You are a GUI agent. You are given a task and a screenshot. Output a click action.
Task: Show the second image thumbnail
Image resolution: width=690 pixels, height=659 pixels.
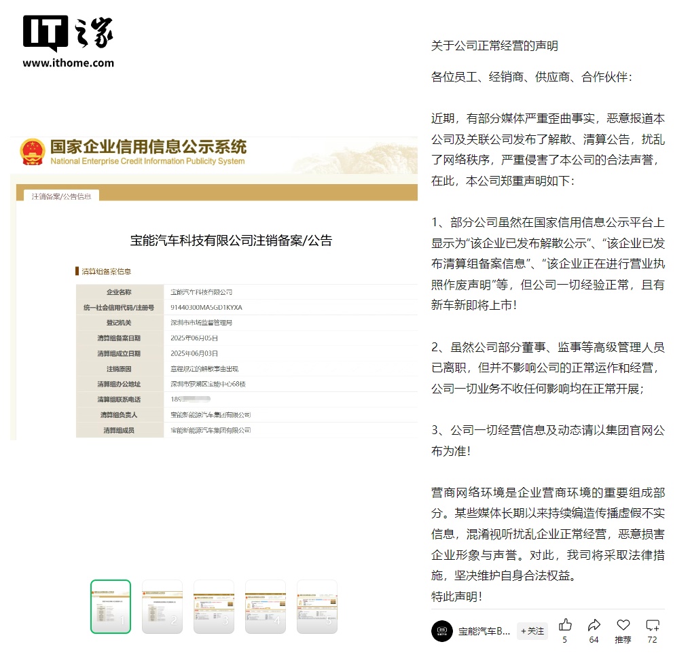[162, 607]
